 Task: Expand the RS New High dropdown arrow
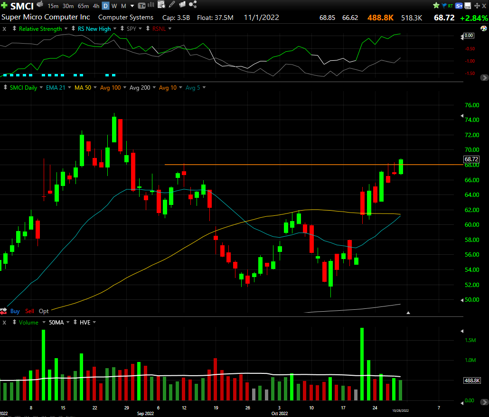[x=115, y=28]
